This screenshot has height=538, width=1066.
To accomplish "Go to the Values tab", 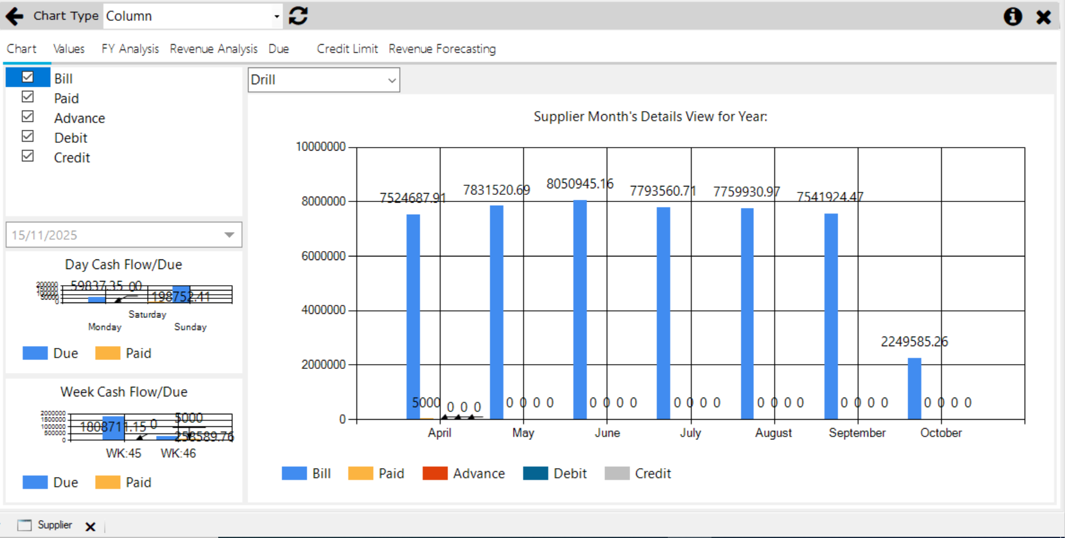I will pyautogui.click(x=68, y=48).
